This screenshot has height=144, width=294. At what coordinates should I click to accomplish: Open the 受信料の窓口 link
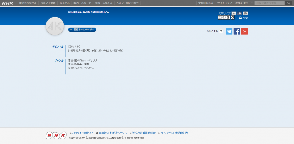[206, 3]
